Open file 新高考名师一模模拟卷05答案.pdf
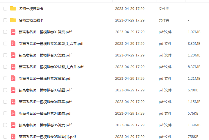Viewport: 209px width, 140px height. (45, 125)
